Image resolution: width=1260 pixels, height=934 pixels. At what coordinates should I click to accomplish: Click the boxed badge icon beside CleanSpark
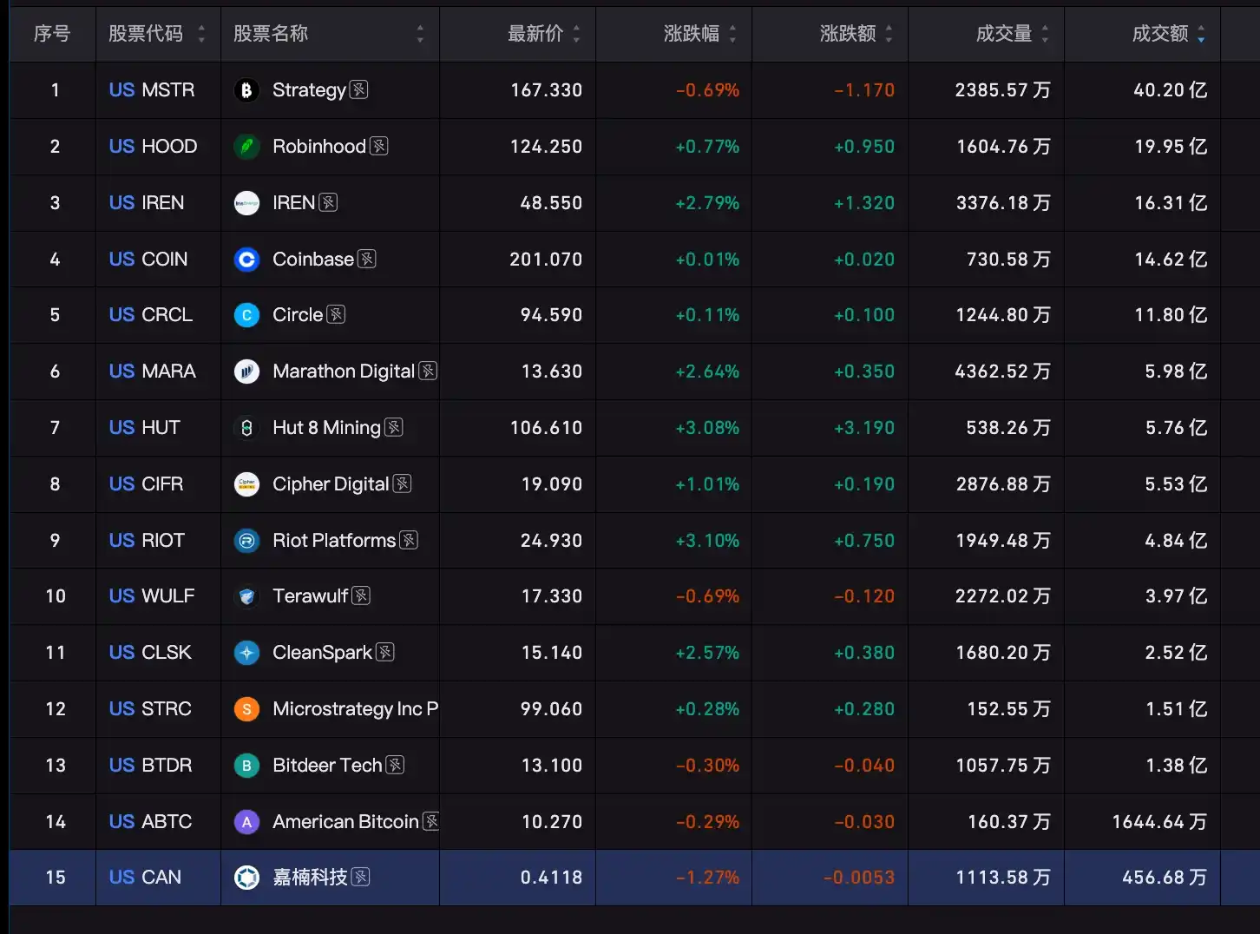(385, 652)
